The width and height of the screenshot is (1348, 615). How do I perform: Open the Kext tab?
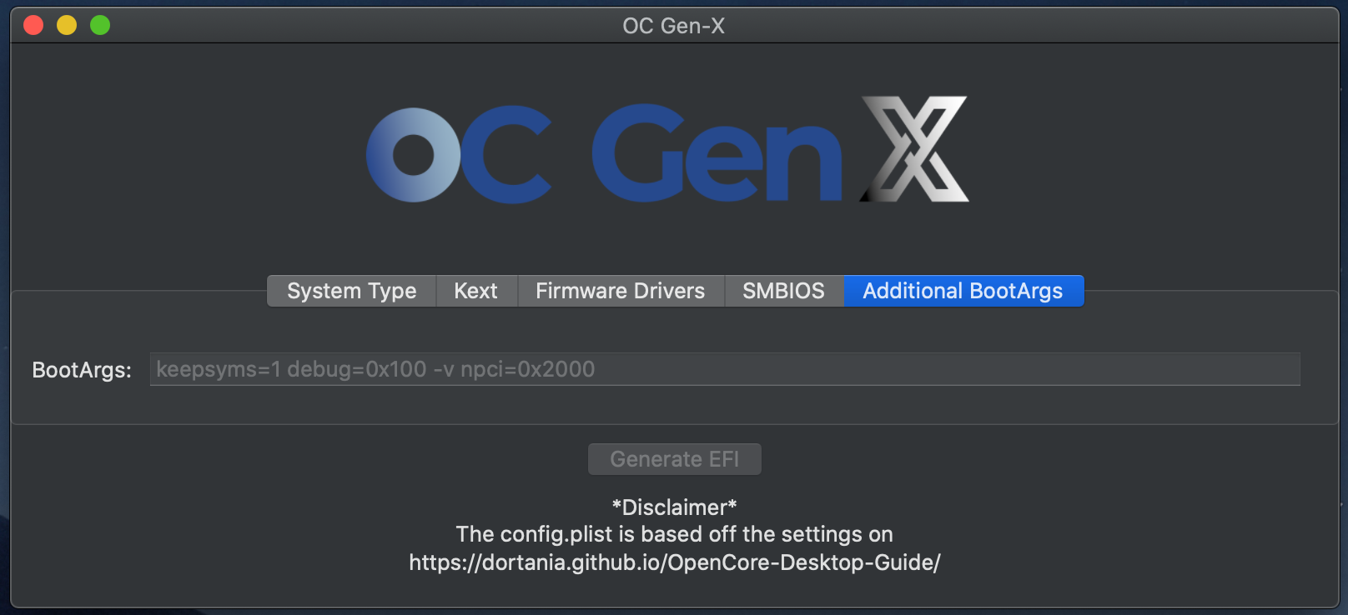pyautogui.click(x=476, y=291)
